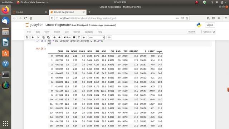The height and width of the screenshot is (129, 229).
Task: Click the Logout button
Action: (210, 25)
